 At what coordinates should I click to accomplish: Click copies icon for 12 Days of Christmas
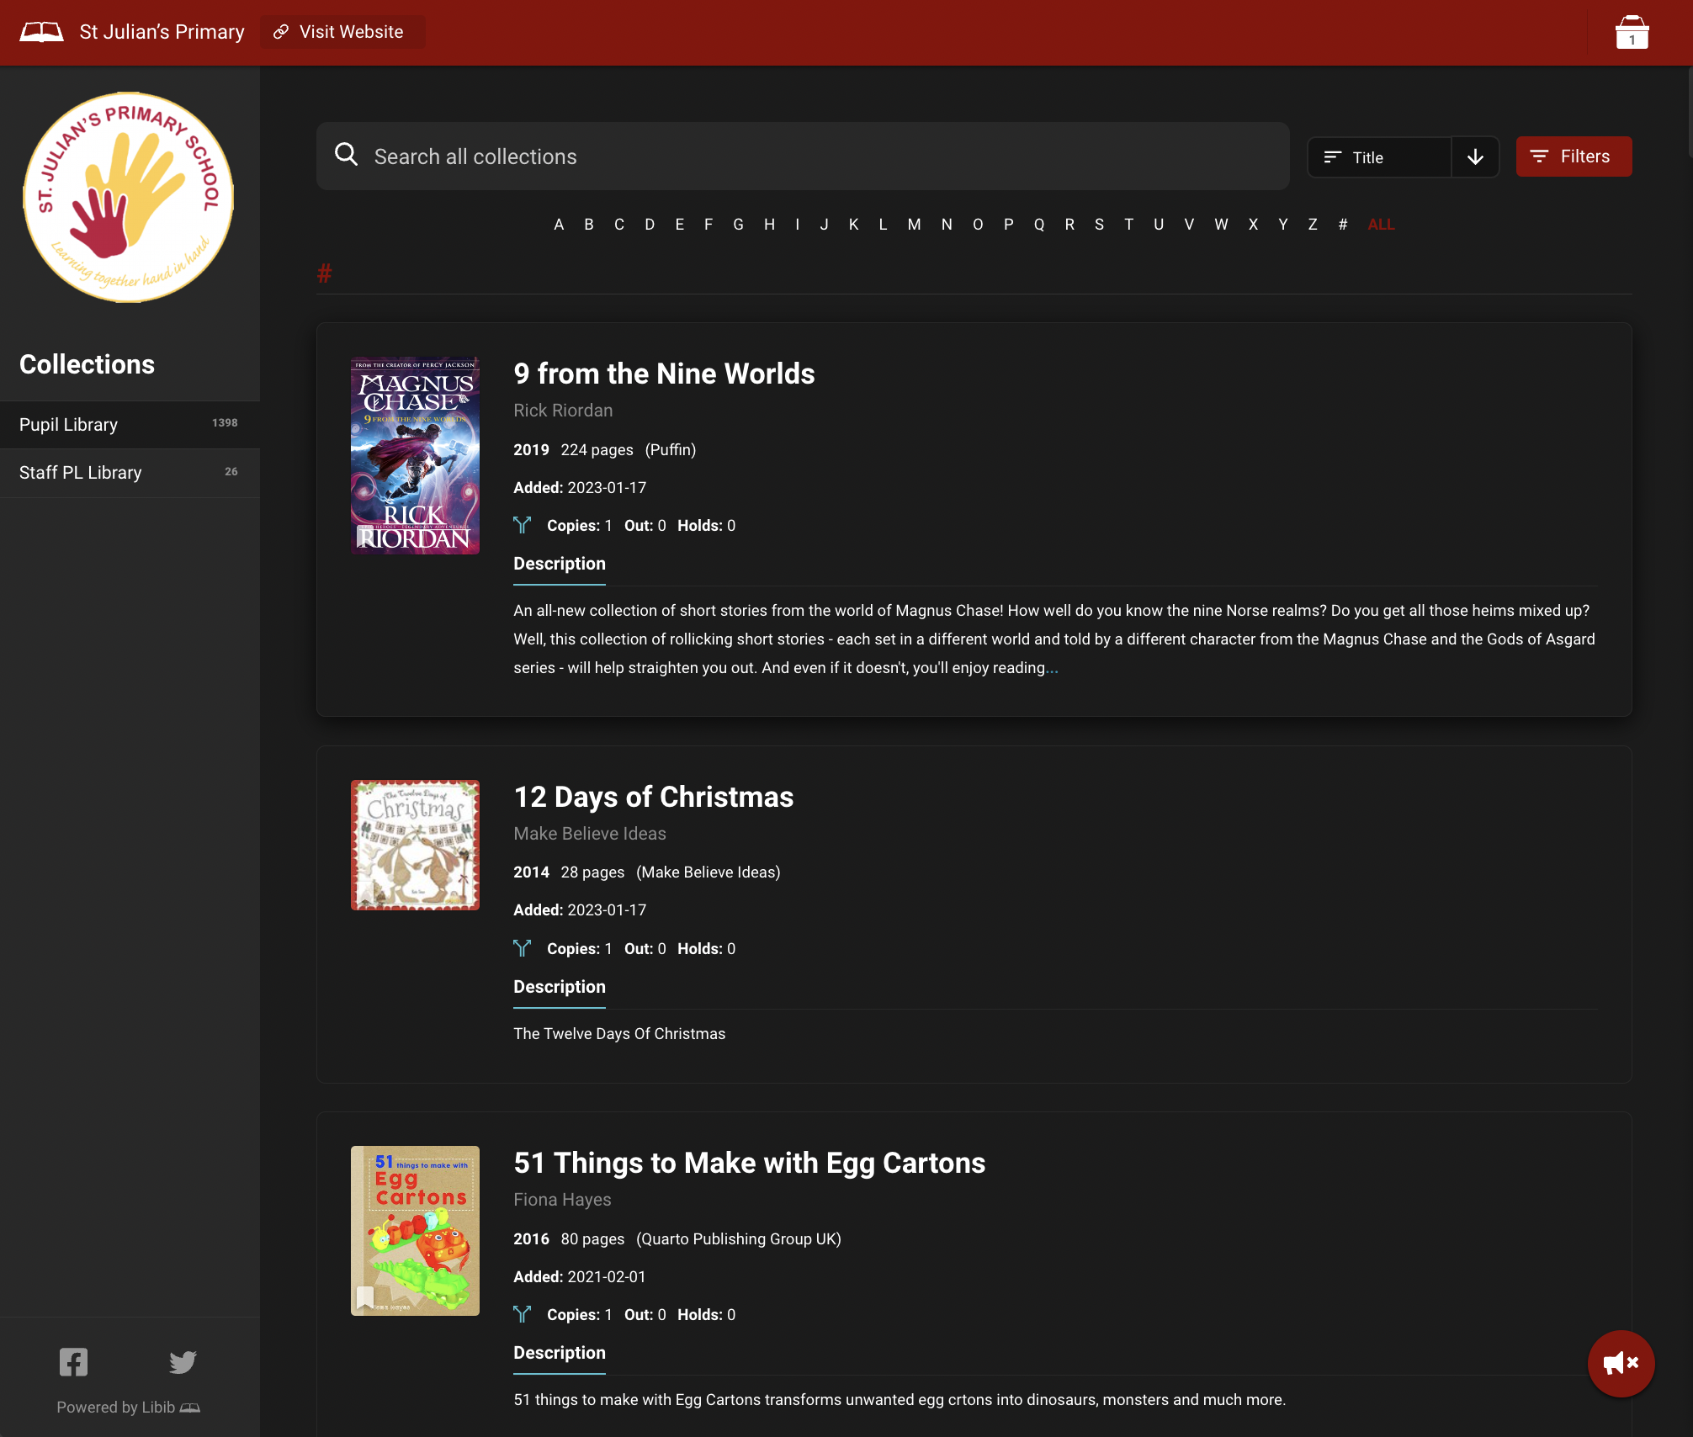tap(523, 948)
